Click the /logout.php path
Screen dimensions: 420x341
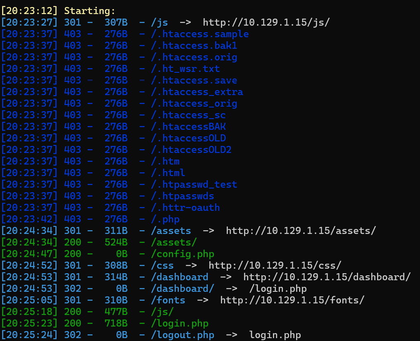183,335
